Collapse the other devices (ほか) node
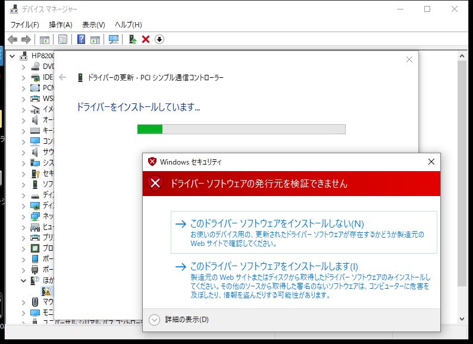This screenshot has width=473, height=344. point(24,280)
